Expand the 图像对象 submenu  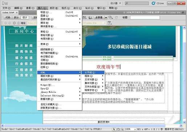point(60,19)
